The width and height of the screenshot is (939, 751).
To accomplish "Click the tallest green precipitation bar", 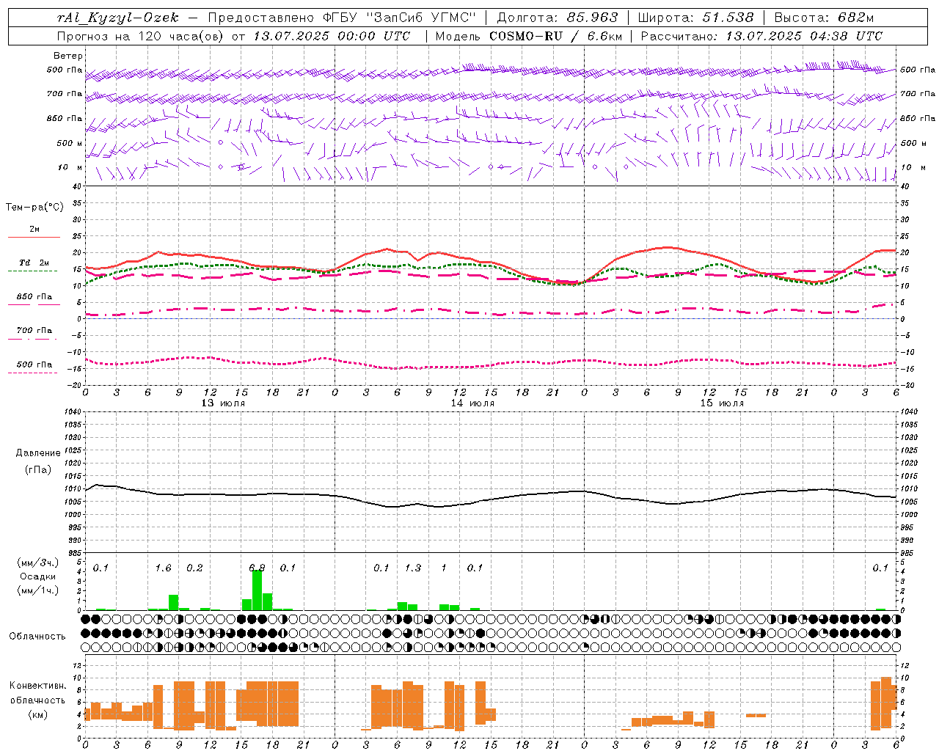I will pyautogui.click(x=257, y=590).
